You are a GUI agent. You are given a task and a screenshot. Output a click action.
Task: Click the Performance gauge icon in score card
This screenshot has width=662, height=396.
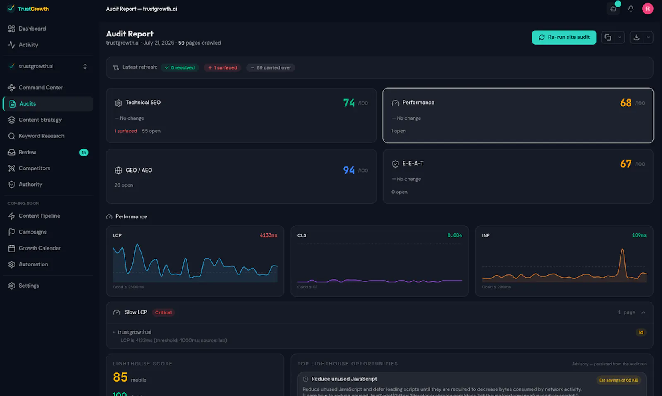395,103
